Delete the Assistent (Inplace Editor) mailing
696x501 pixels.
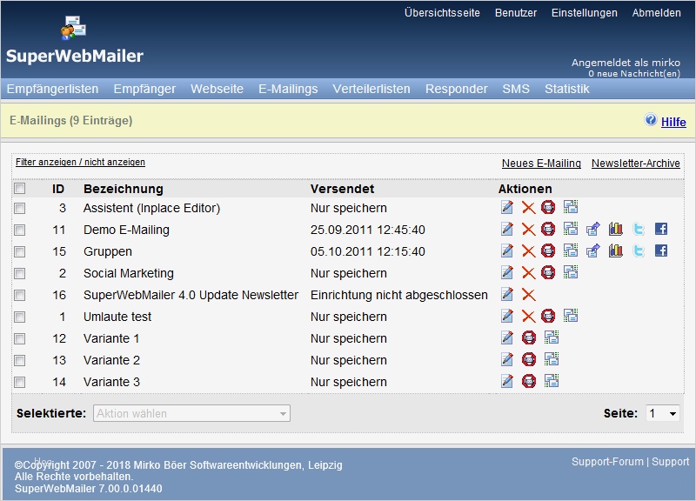click(528, 207)
